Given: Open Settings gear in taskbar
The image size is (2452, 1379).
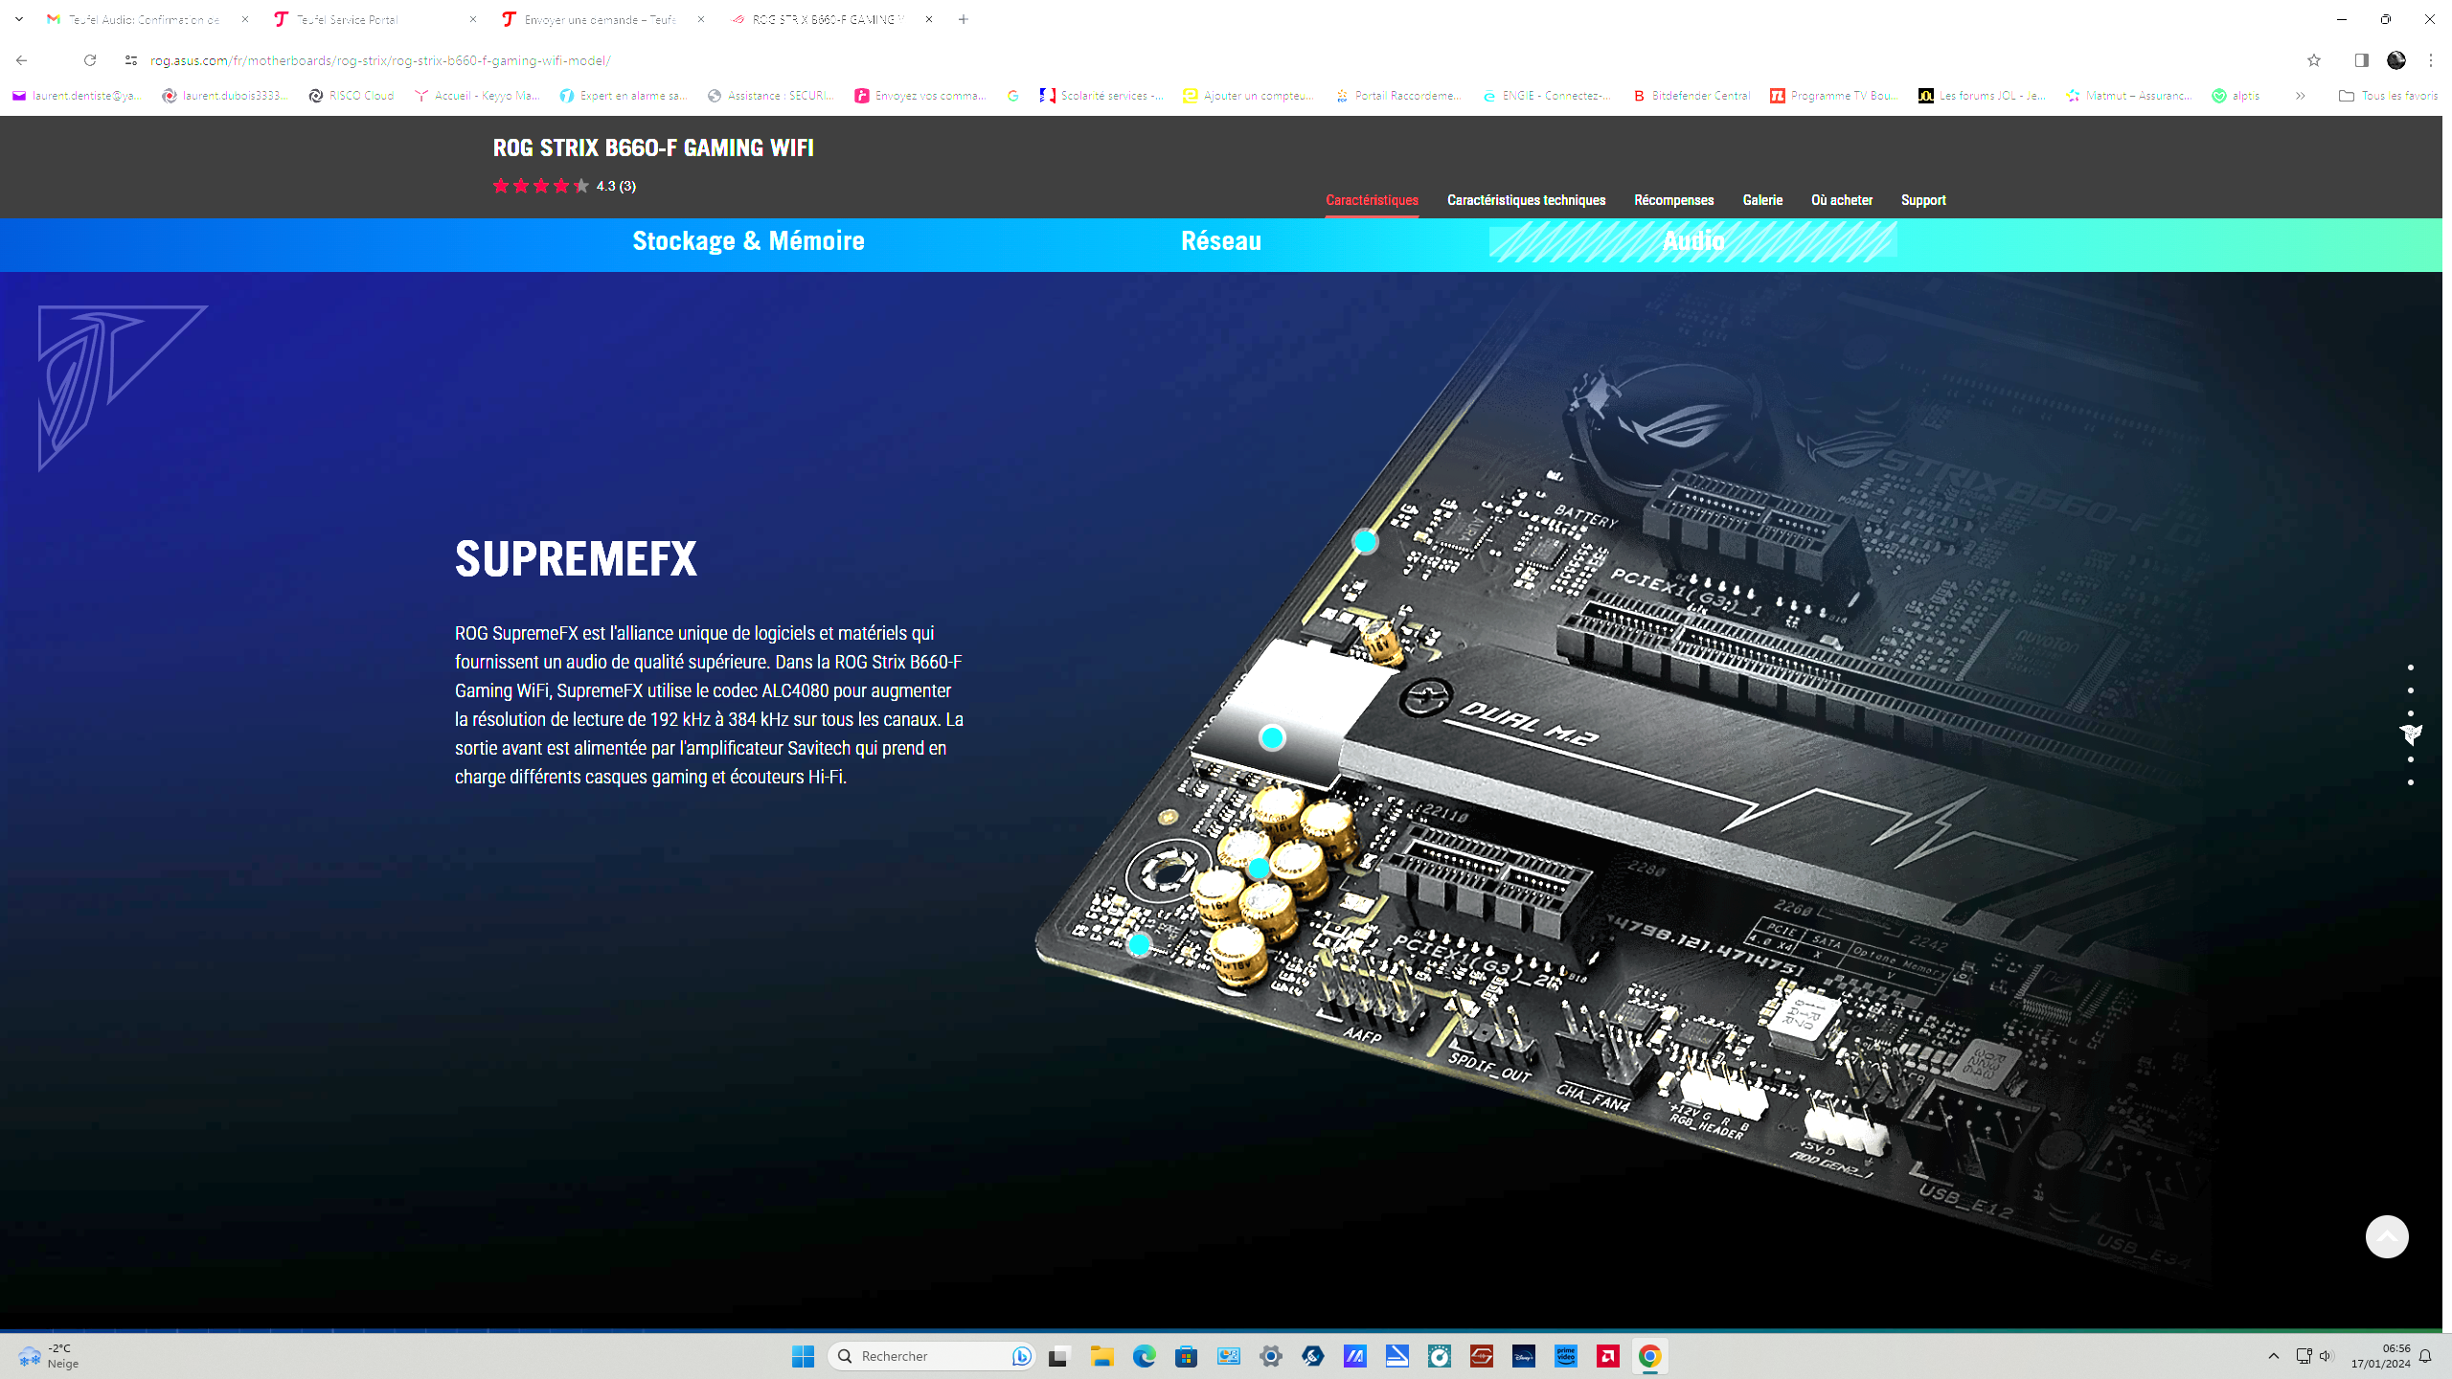Looking at the screenshot, I should point(1270,1356).
